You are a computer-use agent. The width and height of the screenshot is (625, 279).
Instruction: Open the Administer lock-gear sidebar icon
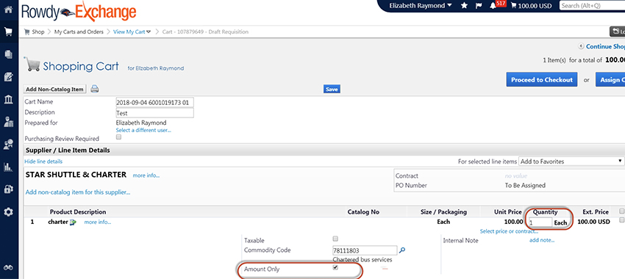8,189
